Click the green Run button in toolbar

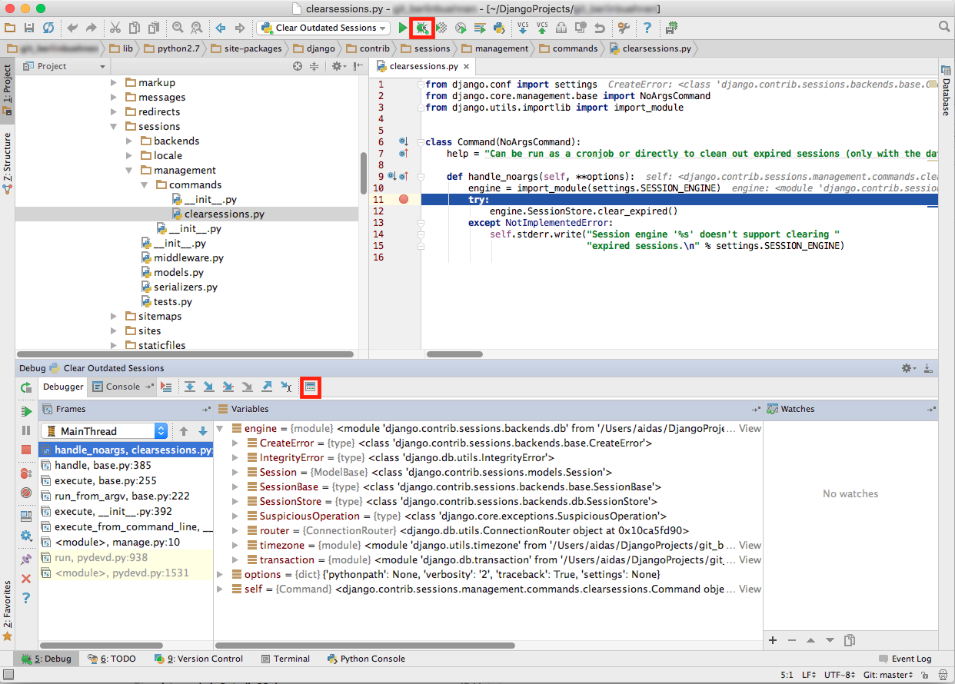(403, 28)
